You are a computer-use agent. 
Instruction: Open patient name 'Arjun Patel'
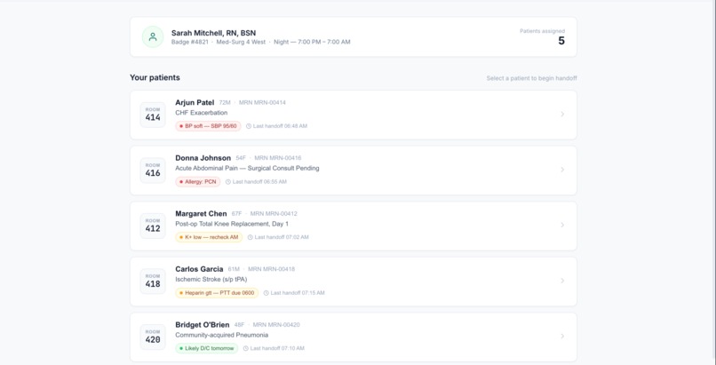[195, 103]
